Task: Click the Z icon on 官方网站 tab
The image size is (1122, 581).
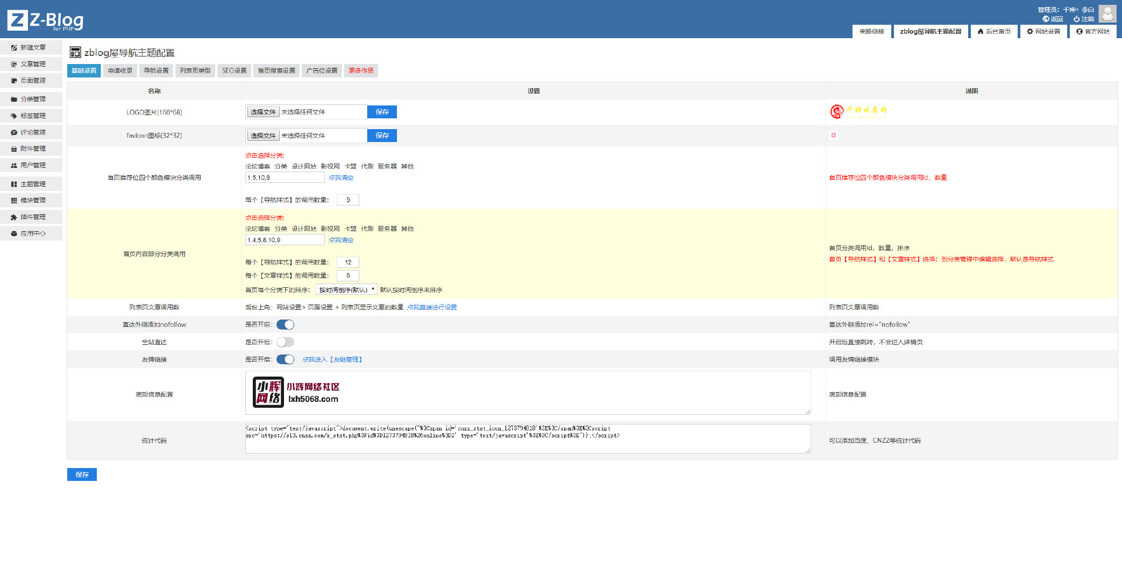Action: (x=1080, y=31)
